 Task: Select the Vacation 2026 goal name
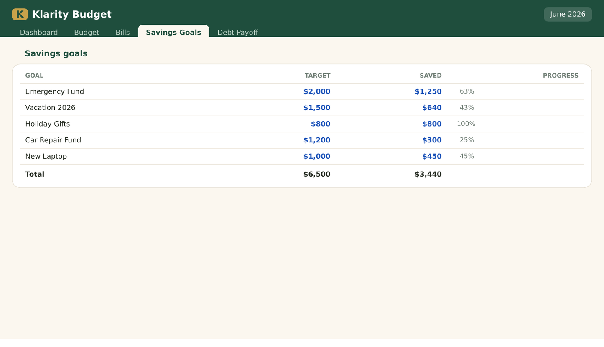click(50, 108)
